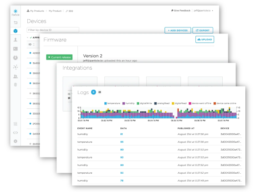Click the Add Devices button
261x192 pixels.
[177, 30]
